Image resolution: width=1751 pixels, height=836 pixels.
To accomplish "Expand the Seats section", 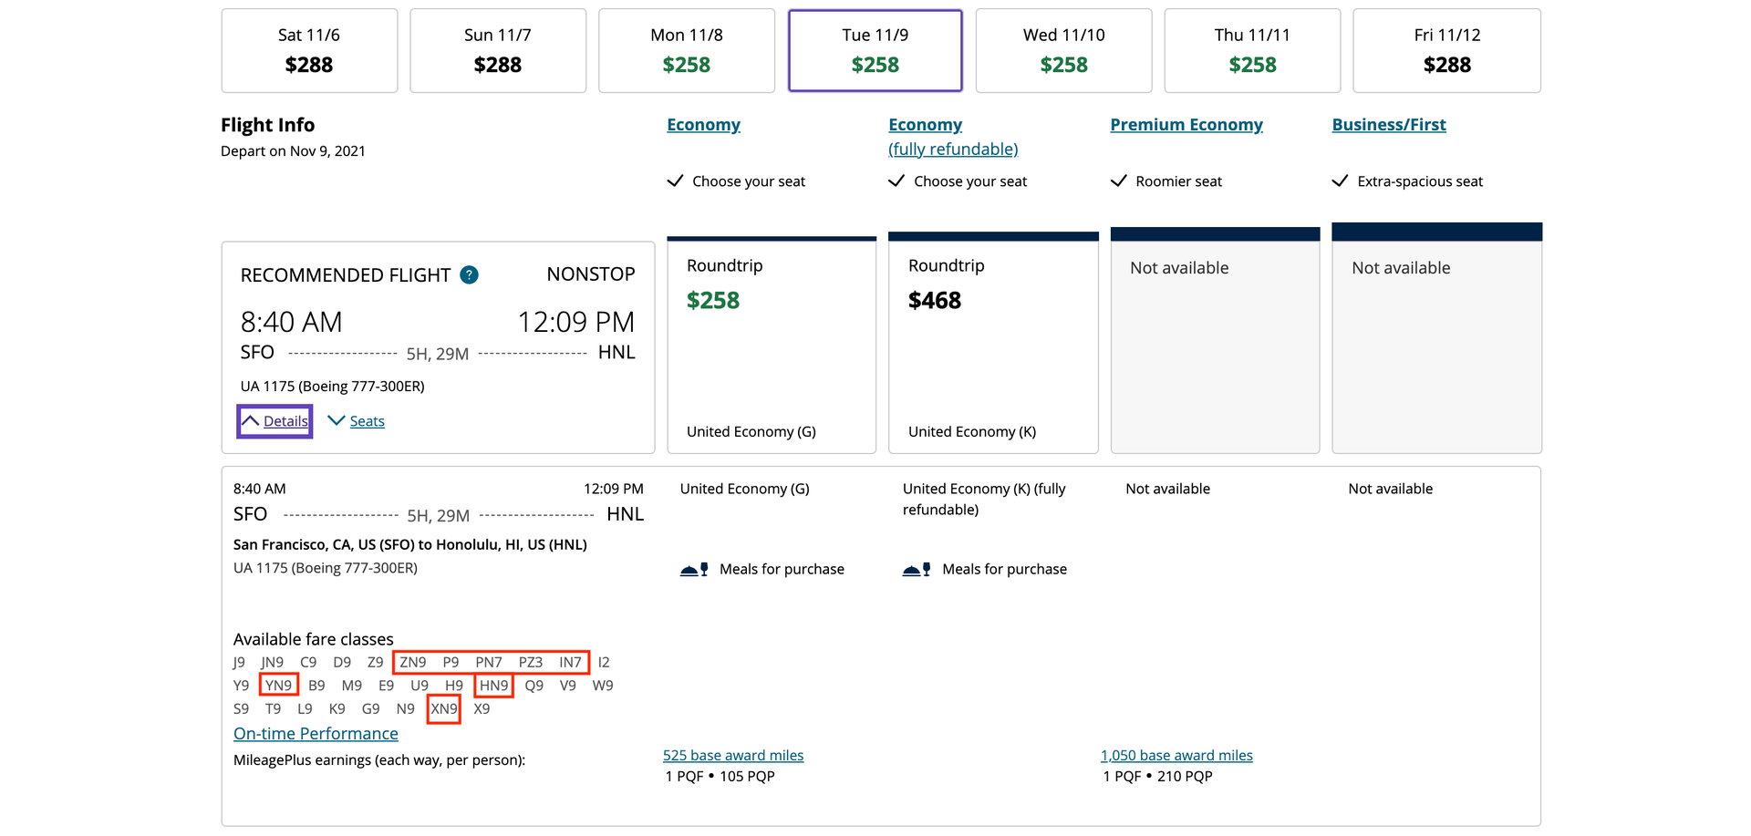I will pos(356,420).
